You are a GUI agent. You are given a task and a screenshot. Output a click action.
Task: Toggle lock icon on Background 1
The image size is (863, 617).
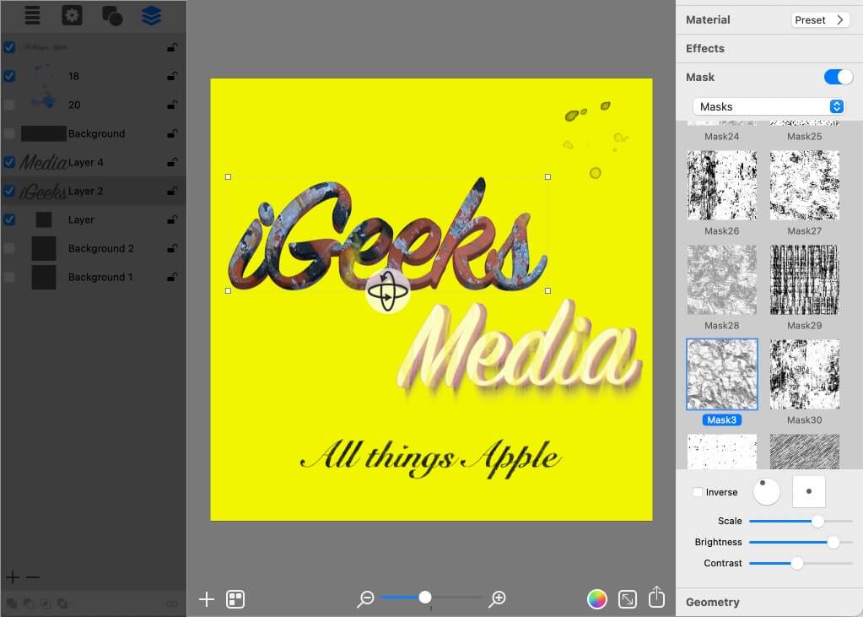coord(172,277)
